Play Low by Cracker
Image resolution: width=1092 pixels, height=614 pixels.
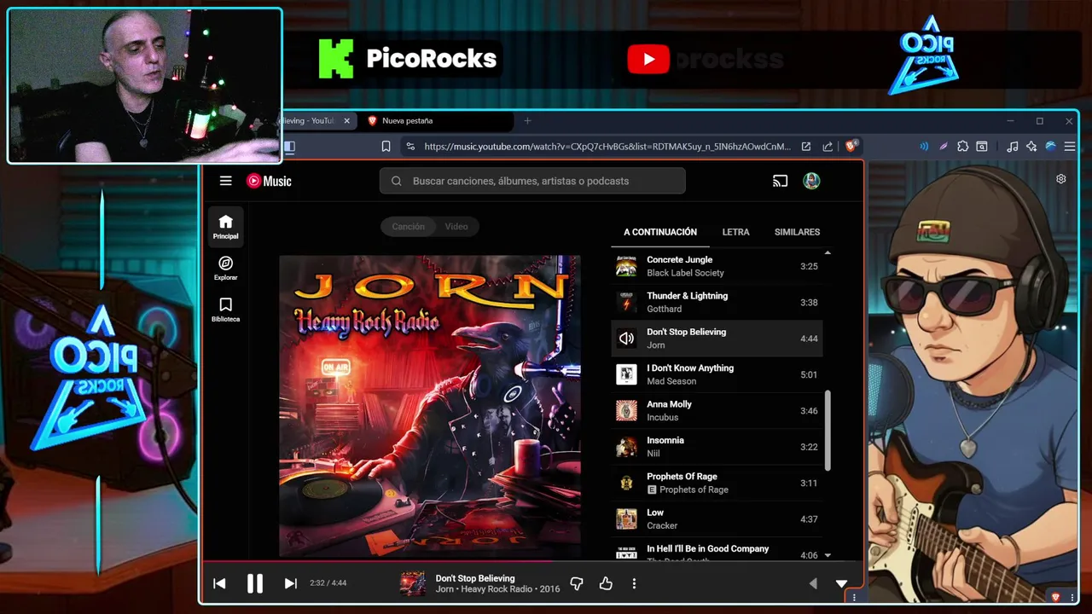(717, 518)
